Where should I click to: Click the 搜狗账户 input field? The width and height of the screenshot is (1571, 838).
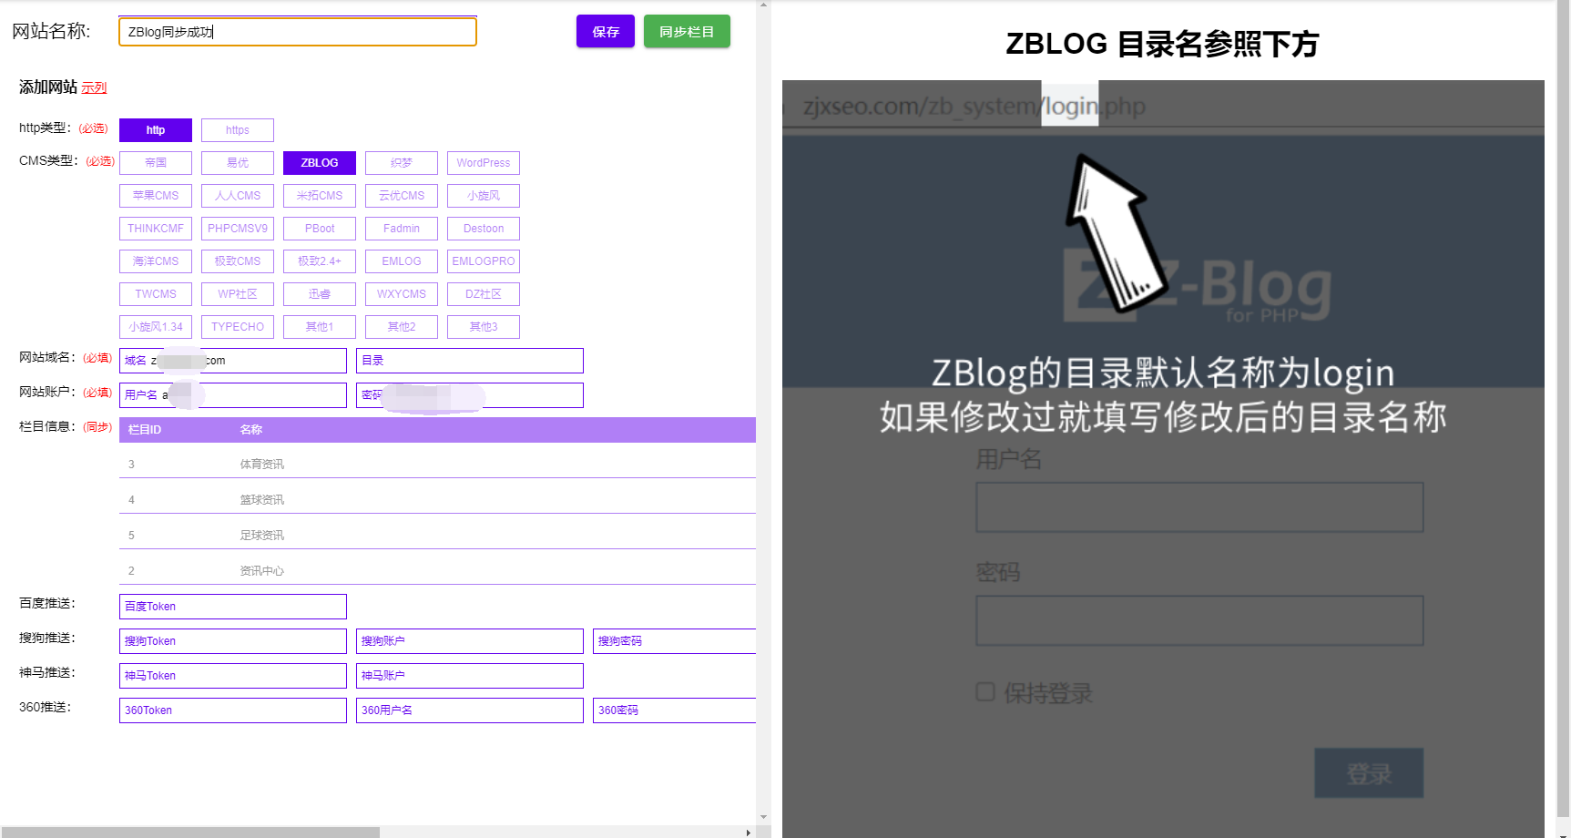pyautogui.click(x=470, y=641)
